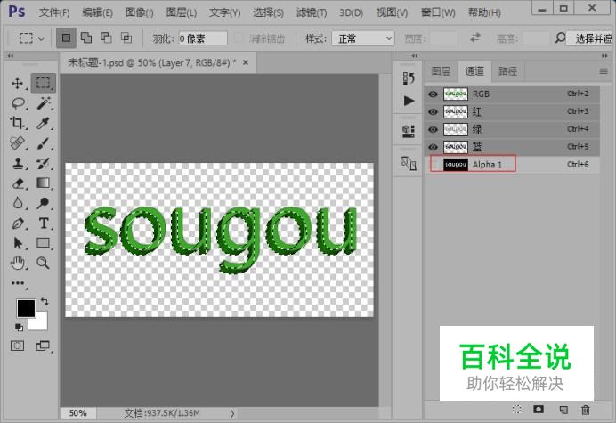Viewport: 616px width, 423px height.
Task: Click the 选择并遮住 button
Action: (591, 38)
